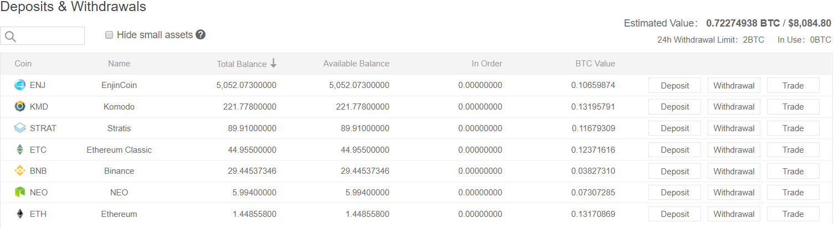Viewport: 834px width, 228px height.
Task: Open Withdrawal for Komodo
Action: (734, 107)
